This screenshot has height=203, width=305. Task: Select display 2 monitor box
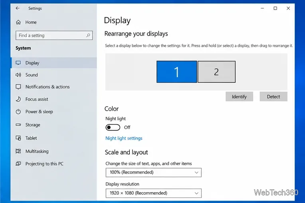click(x=216, y=72)
